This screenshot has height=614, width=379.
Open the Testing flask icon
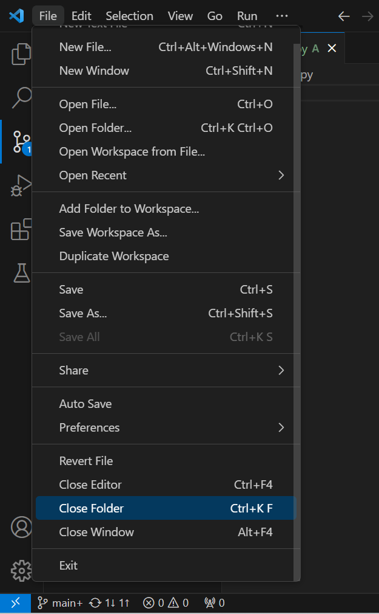21,273
